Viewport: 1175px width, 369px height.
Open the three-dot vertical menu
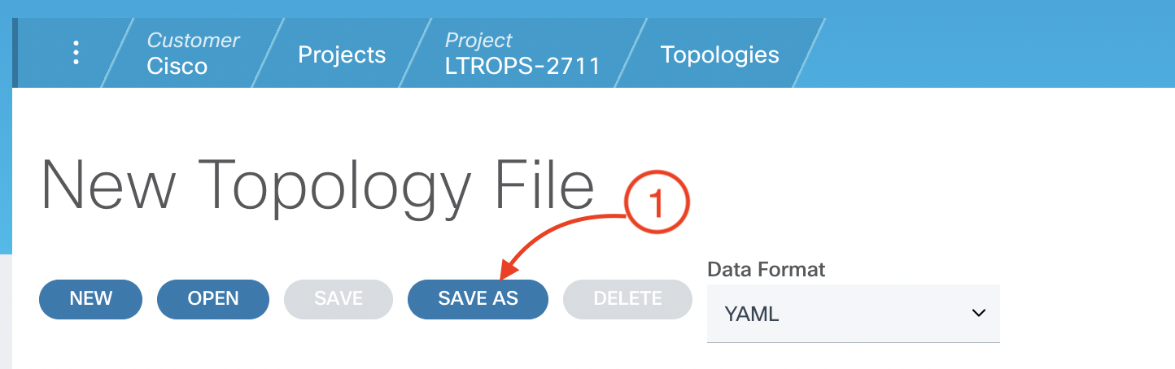tap(76, 54)
